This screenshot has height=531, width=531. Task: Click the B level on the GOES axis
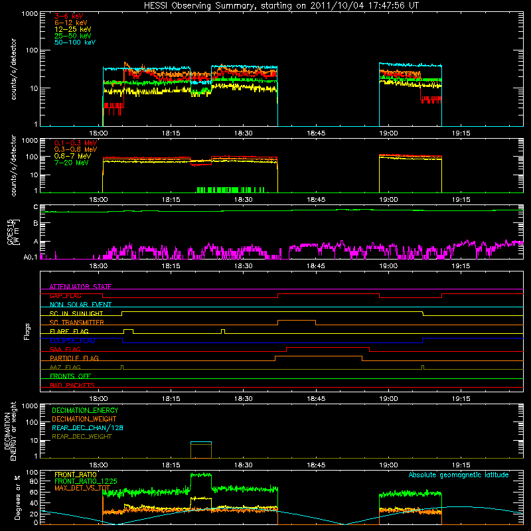pos(36,223)
